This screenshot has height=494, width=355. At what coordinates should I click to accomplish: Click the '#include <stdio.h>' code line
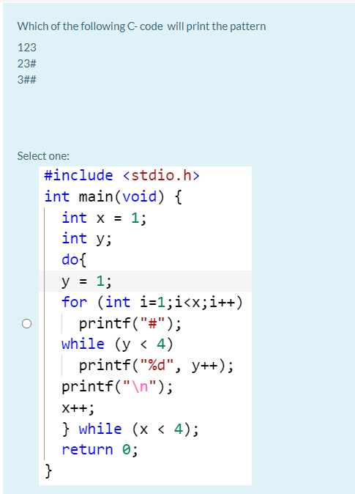coord(122,175)
